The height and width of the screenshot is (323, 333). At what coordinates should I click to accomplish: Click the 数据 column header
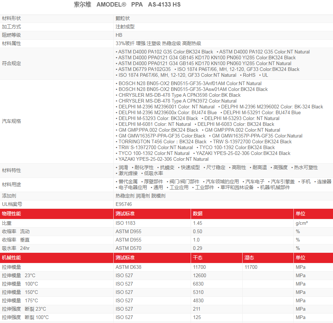(x=198, y=214)
